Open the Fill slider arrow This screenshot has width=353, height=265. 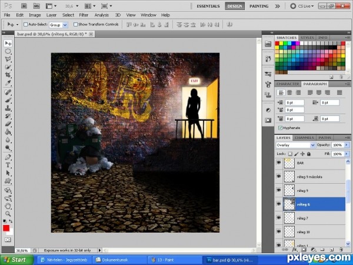click(x=347, y=154)
